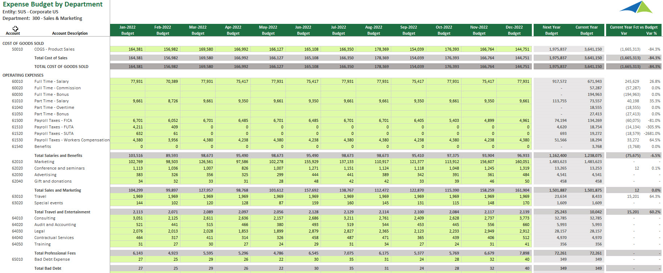Select the Benefits row label
Screen dimensions: 663x273
pyautogui.click(x=43, y=146)
